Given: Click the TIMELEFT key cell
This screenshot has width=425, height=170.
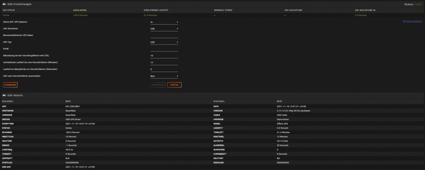Looking at the screenshot, I should tap(218, 132).
